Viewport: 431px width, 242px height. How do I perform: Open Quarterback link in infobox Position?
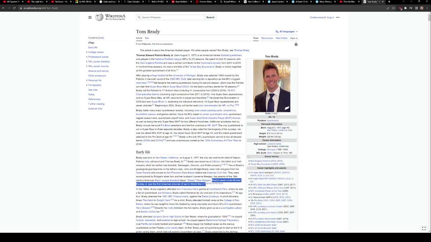click(x=273, y=120)
